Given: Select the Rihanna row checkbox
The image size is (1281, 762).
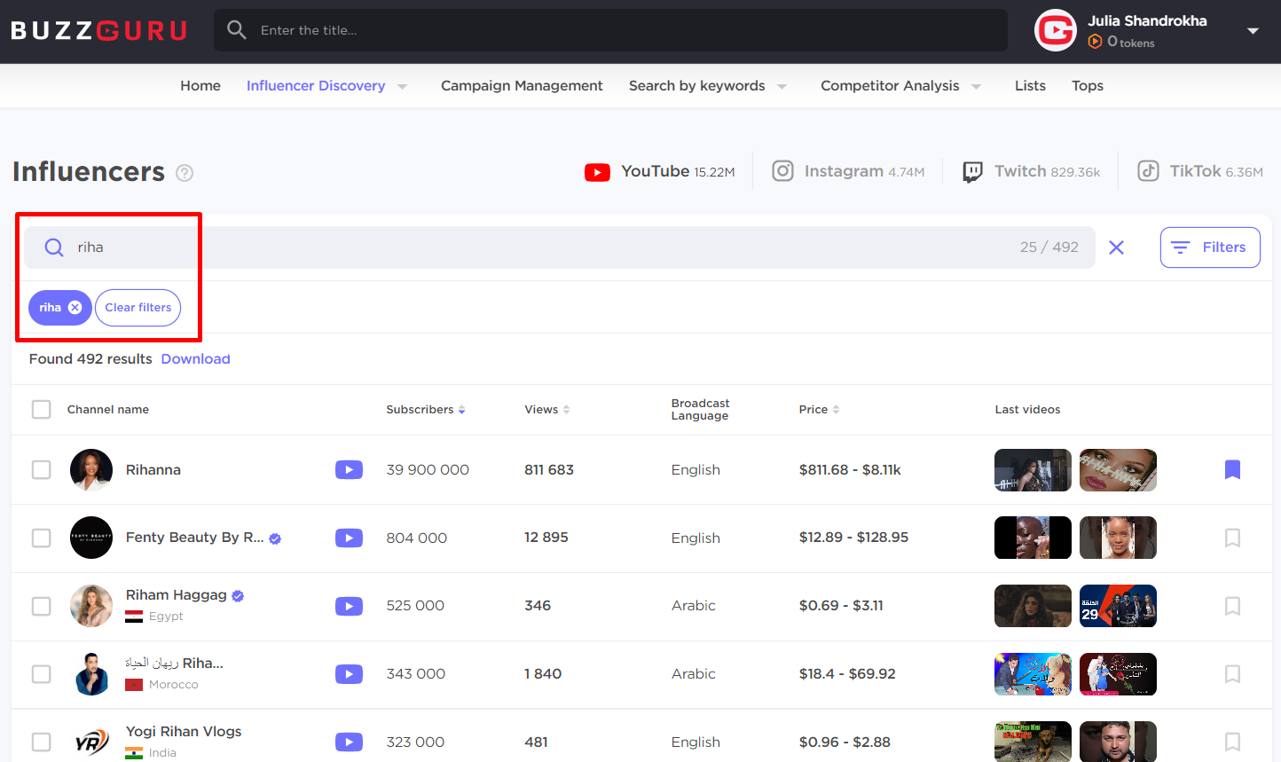Looking at the screenshot, I should click(x=42, y=469).
